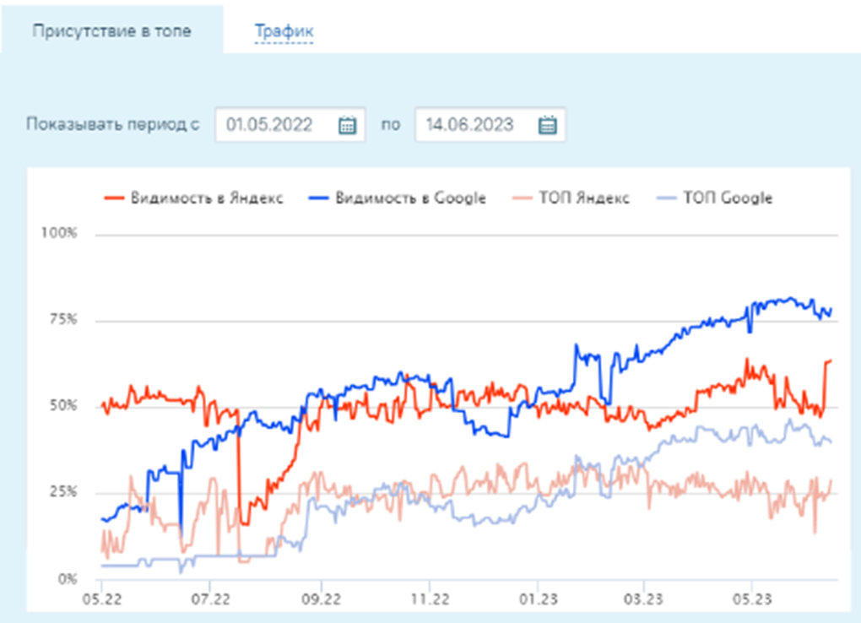Click the red Яндекс visibility legend line marker
The height and width of the screenshot is (623, 861).
click(x=114, y=198)
